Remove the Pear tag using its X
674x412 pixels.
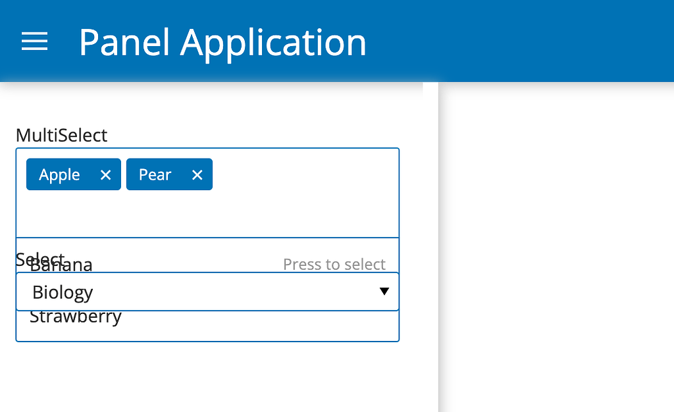click(x=197, y=175)
